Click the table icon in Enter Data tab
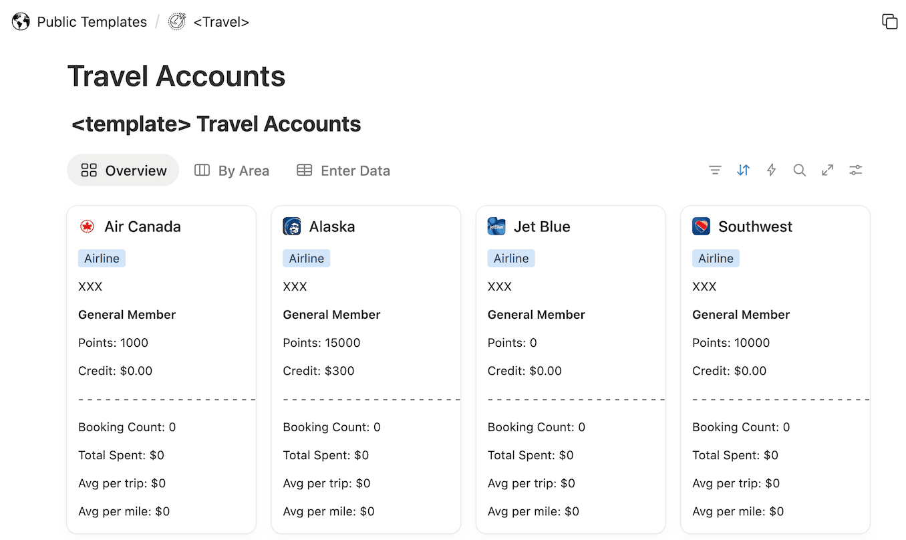This screenshot has width=906, height=540. (304, 170)
